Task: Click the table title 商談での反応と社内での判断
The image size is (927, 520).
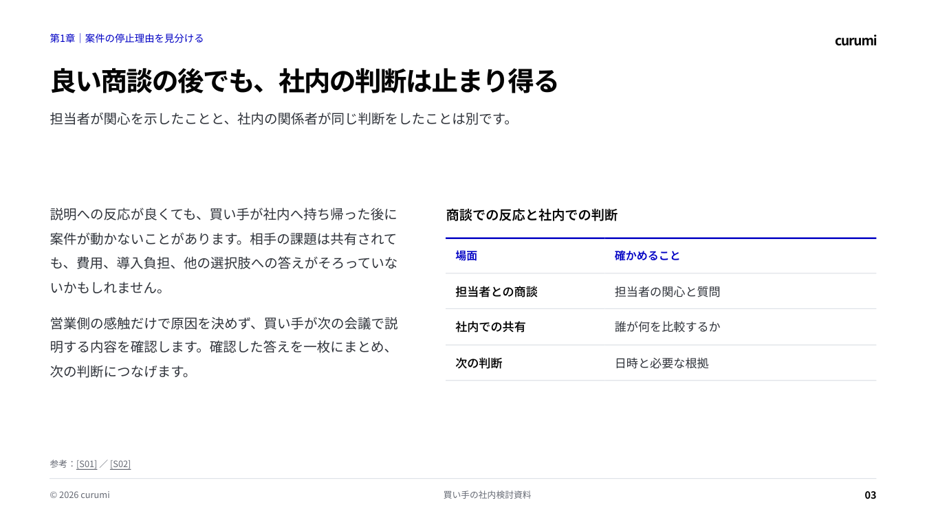Action: pyautogui.click(x=532, y=215)
